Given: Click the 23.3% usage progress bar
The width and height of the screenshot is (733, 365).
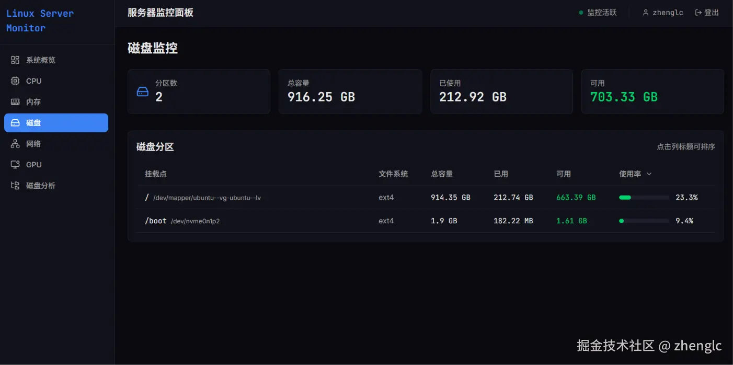Looking at the screenshot, I should (644, 198).
